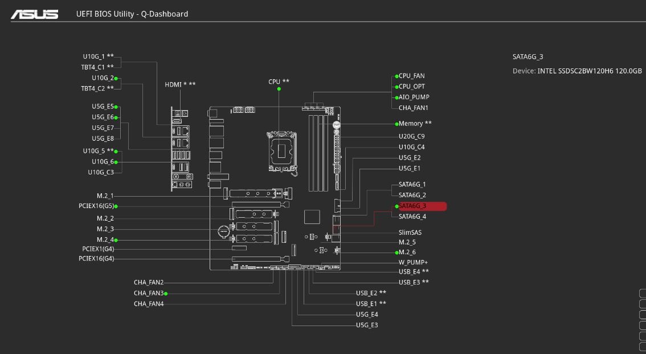Select the AIO_PUMP header label
Viewport: 646px width, 354px height.
414,97
